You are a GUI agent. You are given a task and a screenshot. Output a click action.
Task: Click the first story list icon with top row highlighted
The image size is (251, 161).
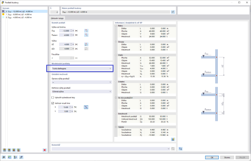pyautogui.click(x=5, y=150)
